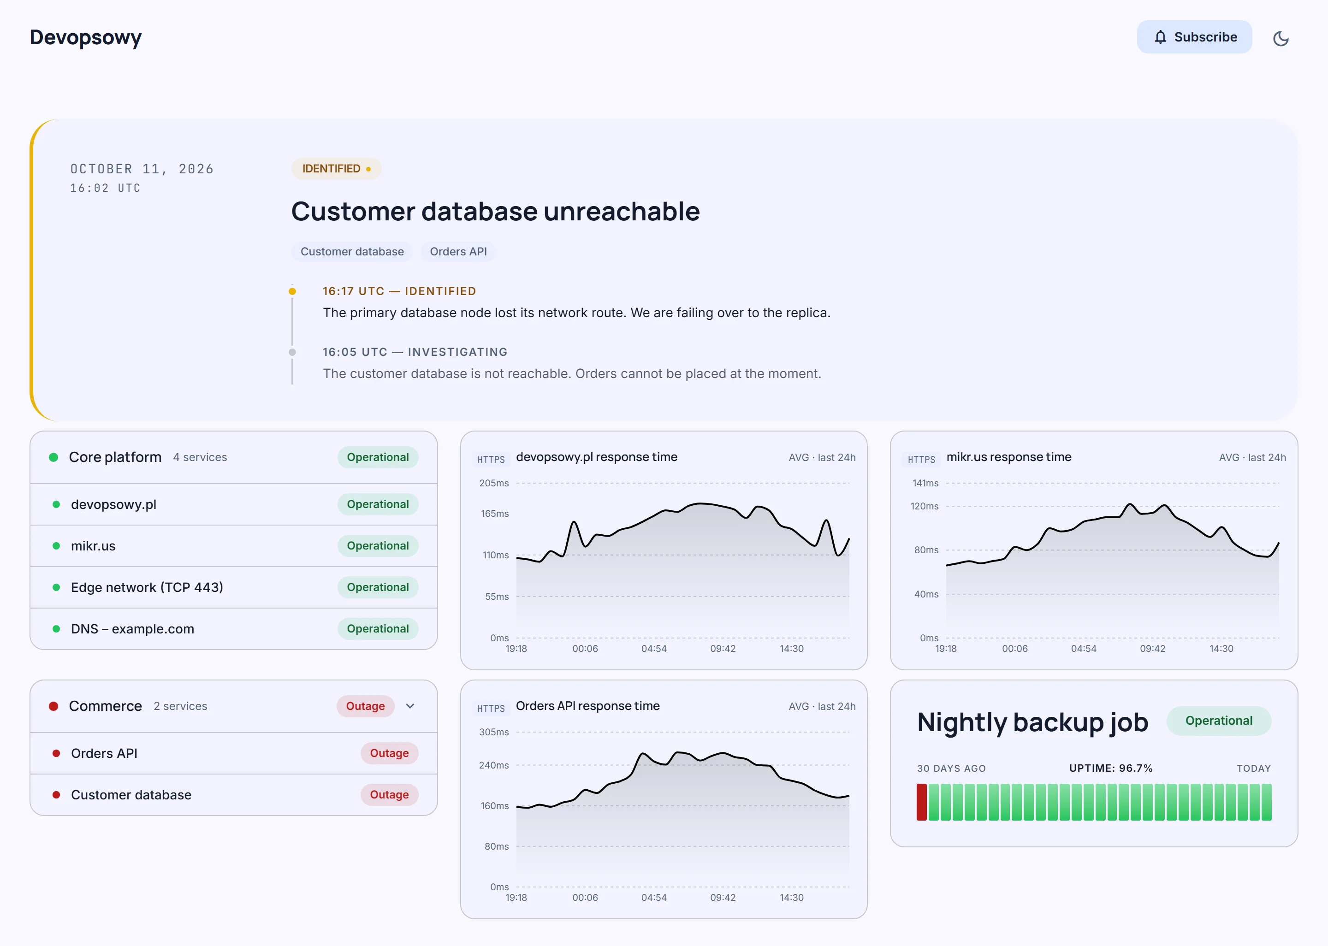Open the Orders API response time chart title
1328x946 pixels.
(588, 705)
